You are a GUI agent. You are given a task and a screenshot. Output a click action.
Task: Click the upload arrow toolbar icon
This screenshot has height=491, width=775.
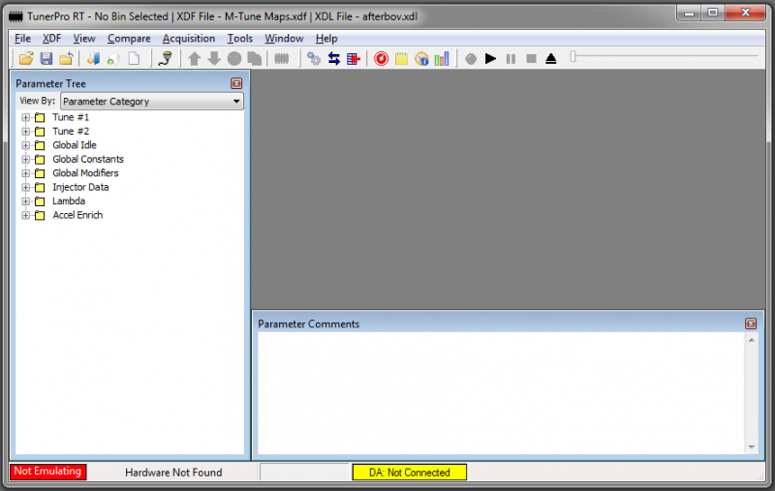194,59
